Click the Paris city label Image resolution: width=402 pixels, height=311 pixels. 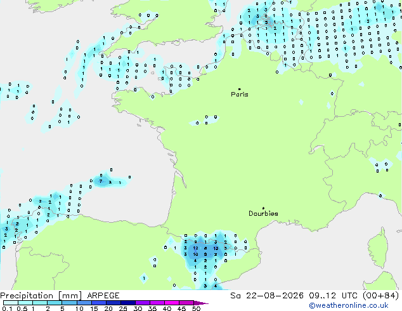click(x=240, y=95)
